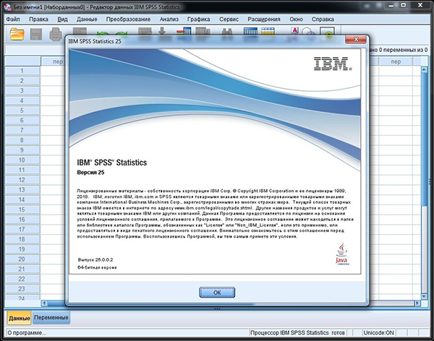The width and height of the screenshot is (434, 341).
Task: Click the yellow grid Insert Variable icon
Action: coord(268,31)
